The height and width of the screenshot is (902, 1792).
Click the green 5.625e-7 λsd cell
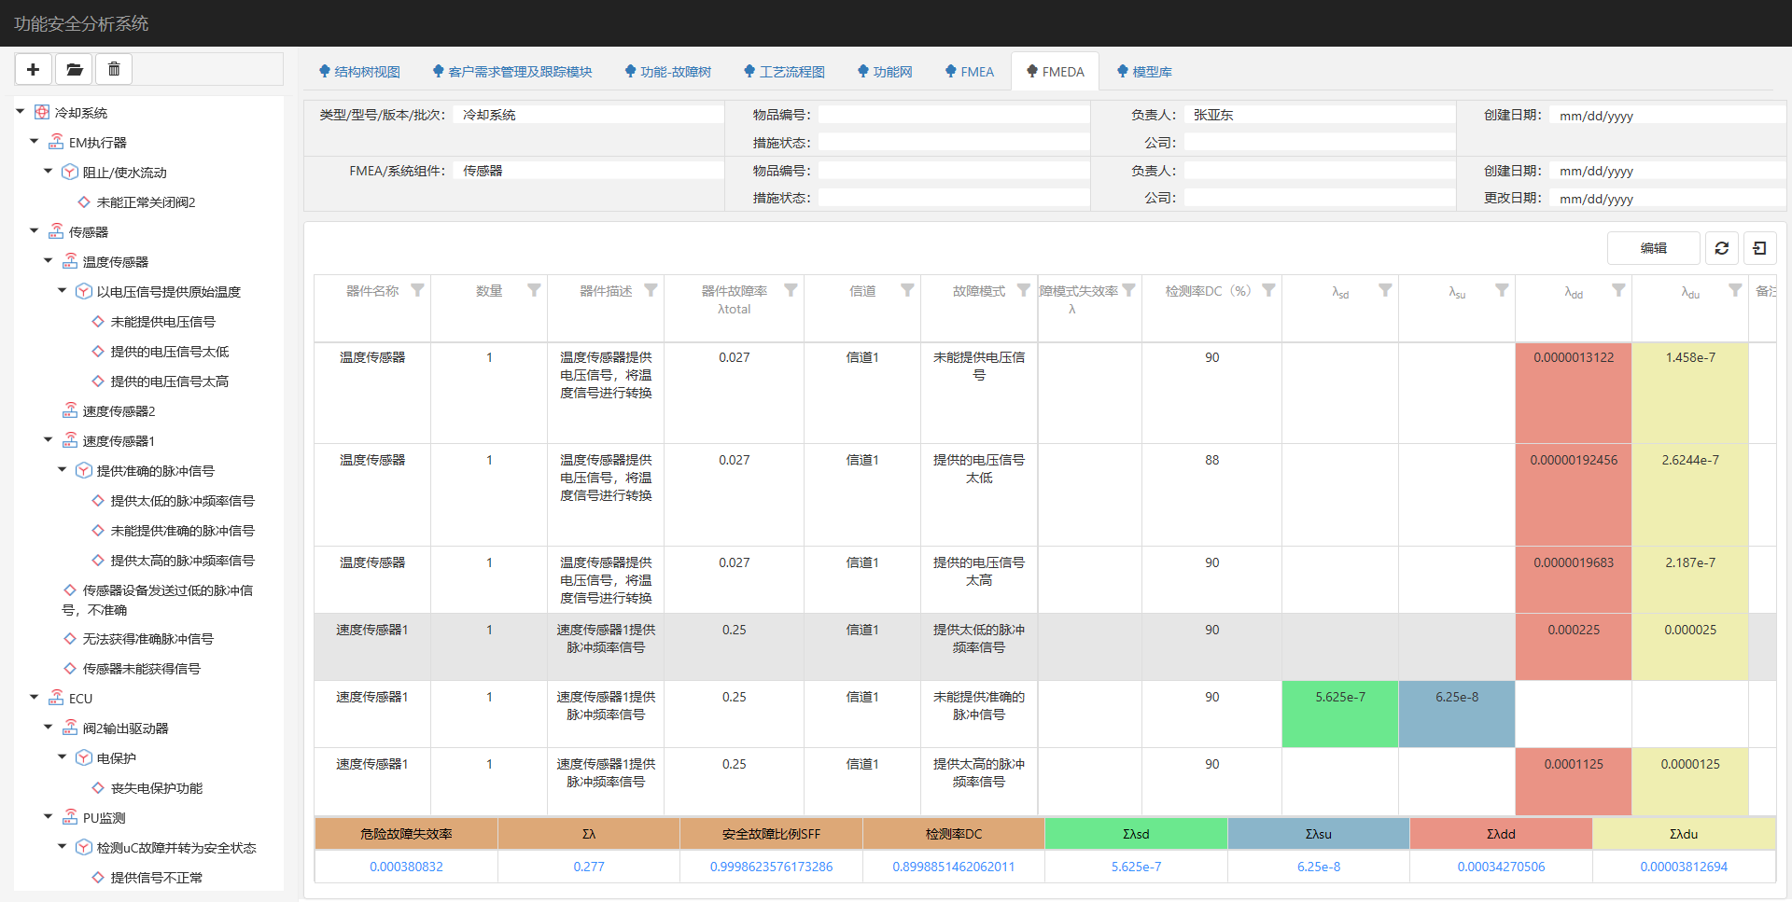1339,714
